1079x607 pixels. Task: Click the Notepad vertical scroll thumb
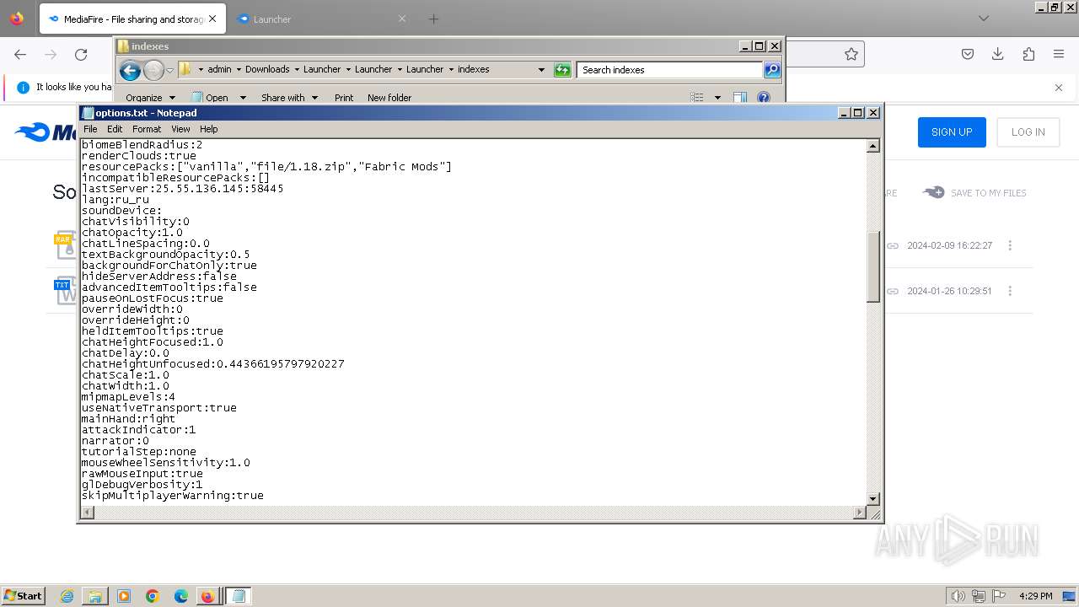click(x=873, y=266)
